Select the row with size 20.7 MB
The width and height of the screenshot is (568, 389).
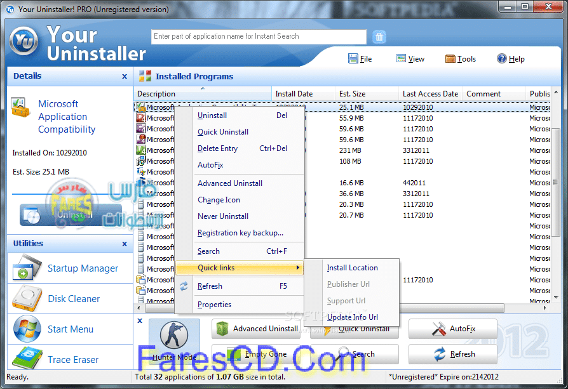click(x=342, y=215)
